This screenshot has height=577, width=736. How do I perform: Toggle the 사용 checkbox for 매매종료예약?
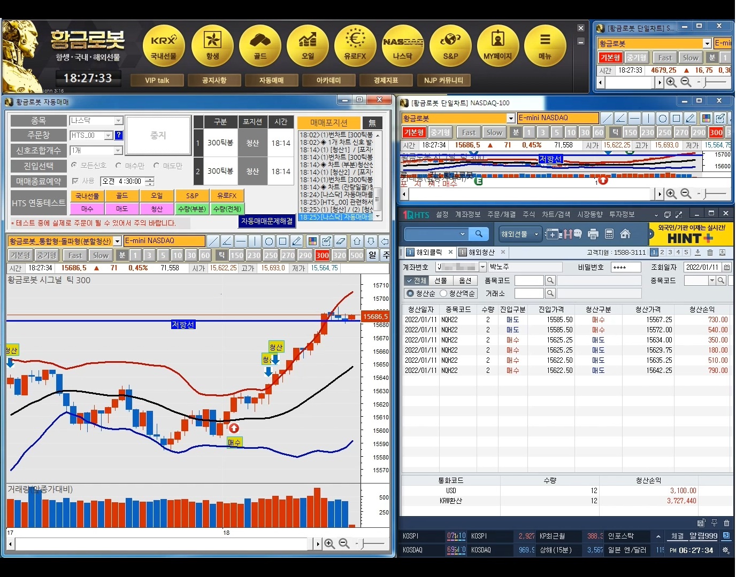(x=75, y=181)
